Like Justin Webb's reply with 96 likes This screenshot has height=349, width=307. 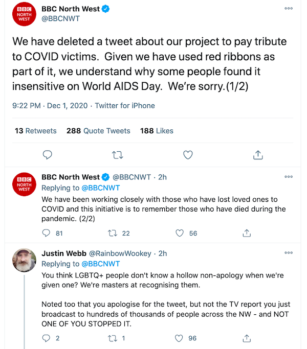179,338
